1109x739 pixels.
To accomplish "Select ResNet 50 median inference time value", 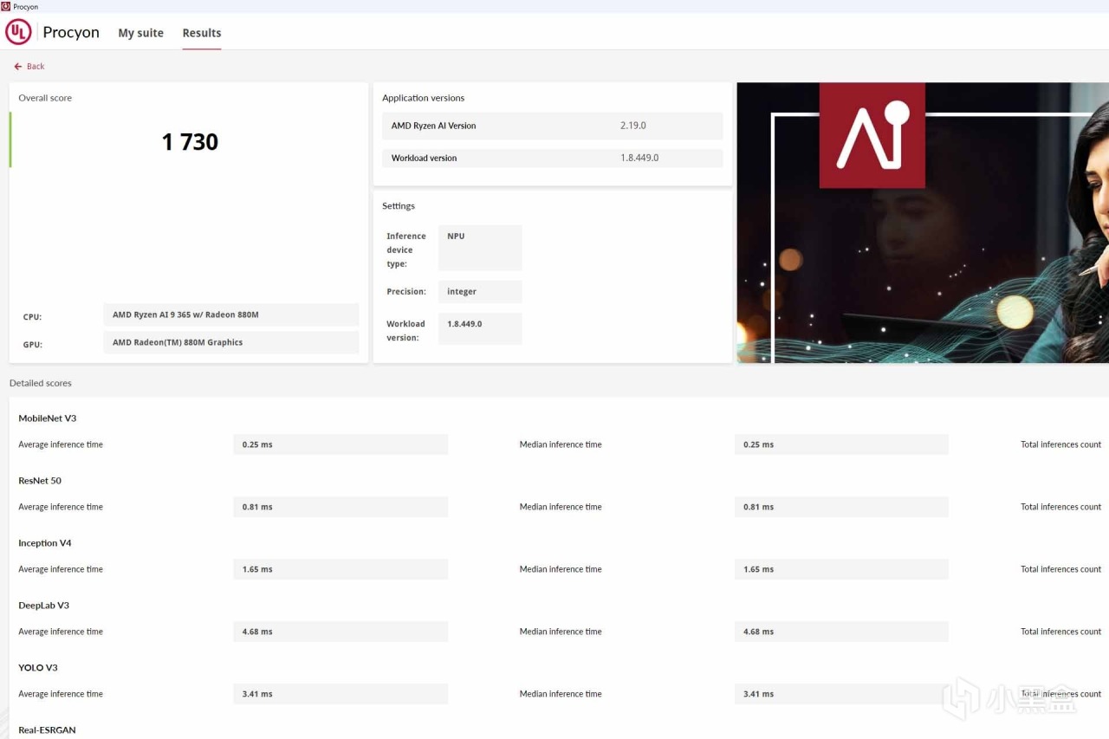I will (x=841, y=507).
